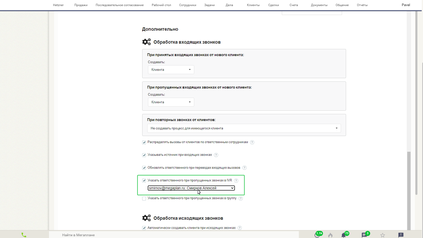423x238 pixels.
Task: Go to Клиенты
Action: [x=253, y=5]
